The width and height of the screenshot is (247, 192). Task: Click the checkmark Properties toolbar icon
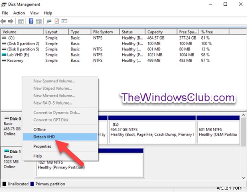(x=57, y=21)
